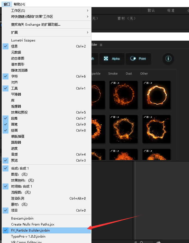Pick first-row middle fire ring preset
Viewport: 189px width, 243px height.
[x=123, y=95]
